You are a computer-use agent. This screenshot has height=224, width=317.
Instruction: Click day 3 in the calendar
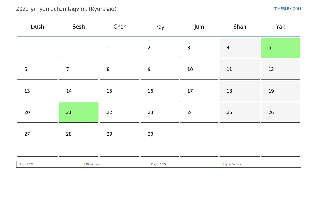coord(199,48)
